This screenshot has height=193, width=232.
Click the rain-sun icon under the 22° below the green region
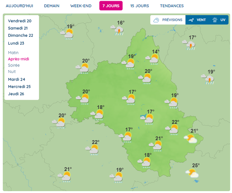coord(92,150)
